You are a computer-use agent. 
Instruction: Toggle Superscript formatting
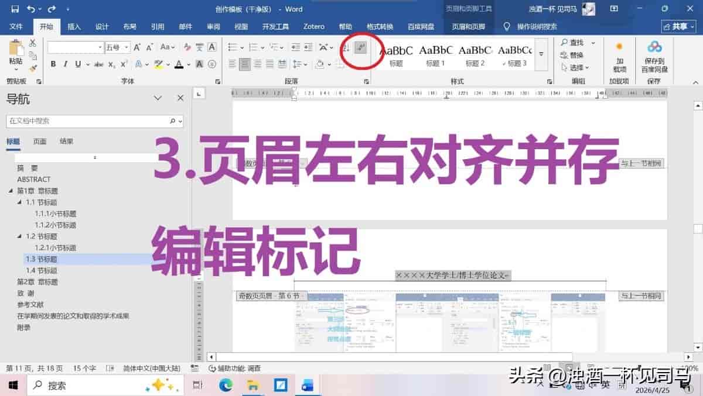tap(124, 64)
